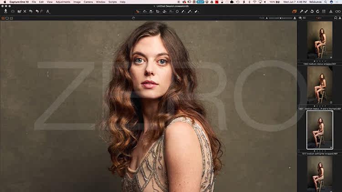Click the viewer refresh spinner icon

[133, 18]
